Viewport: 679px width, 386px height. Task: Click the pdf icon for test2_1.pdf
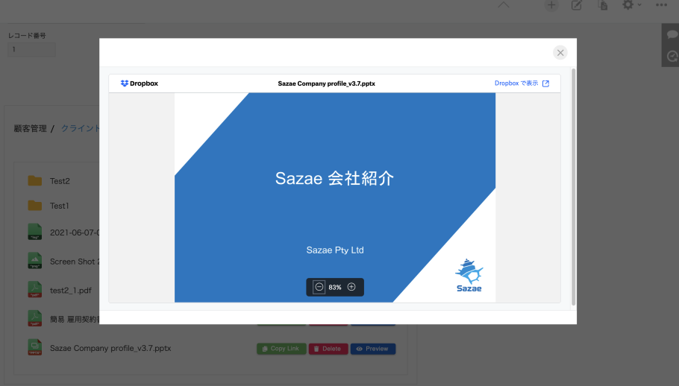(35, 290)
